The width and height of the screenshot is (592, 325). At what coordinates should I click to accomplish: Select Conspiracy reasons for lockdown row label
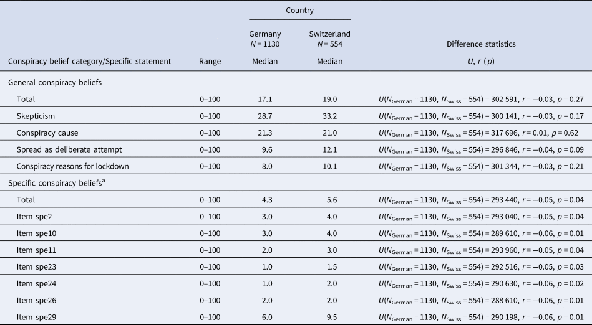[x=72, y=166]
